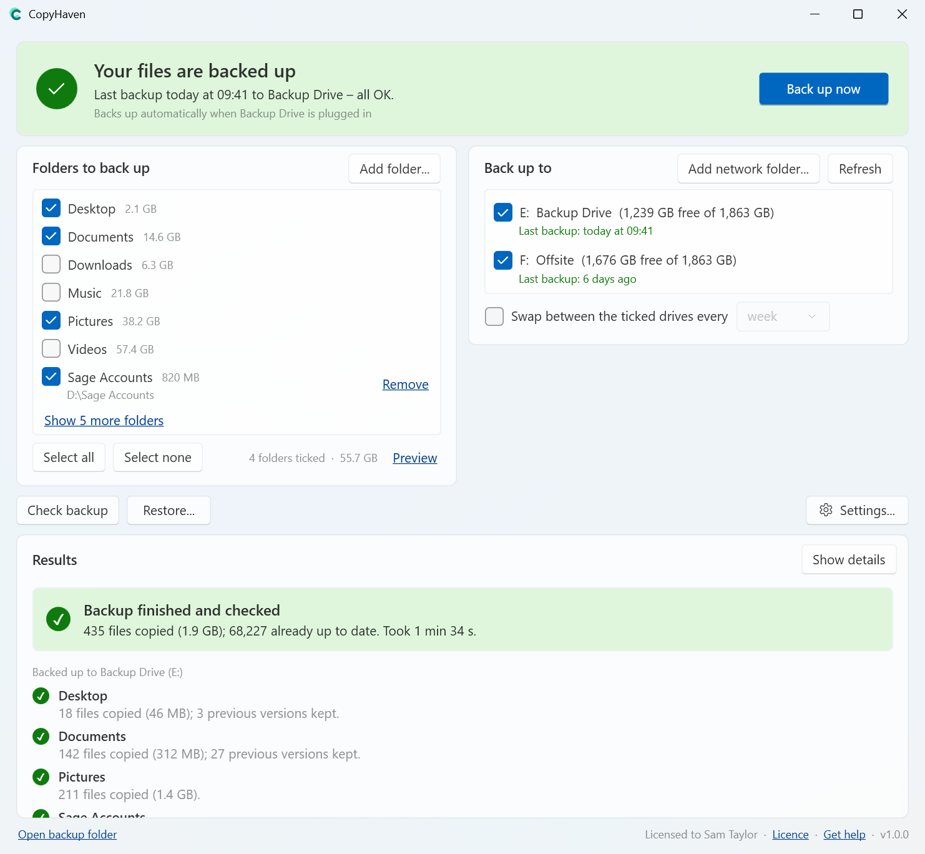This screenshot has width=925, height=854.
Task: Open the week interval dropdown
Action: coord(783,317)
